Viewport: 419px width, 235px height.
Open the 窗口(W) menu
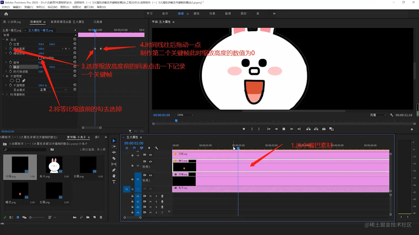click(89, 7)
